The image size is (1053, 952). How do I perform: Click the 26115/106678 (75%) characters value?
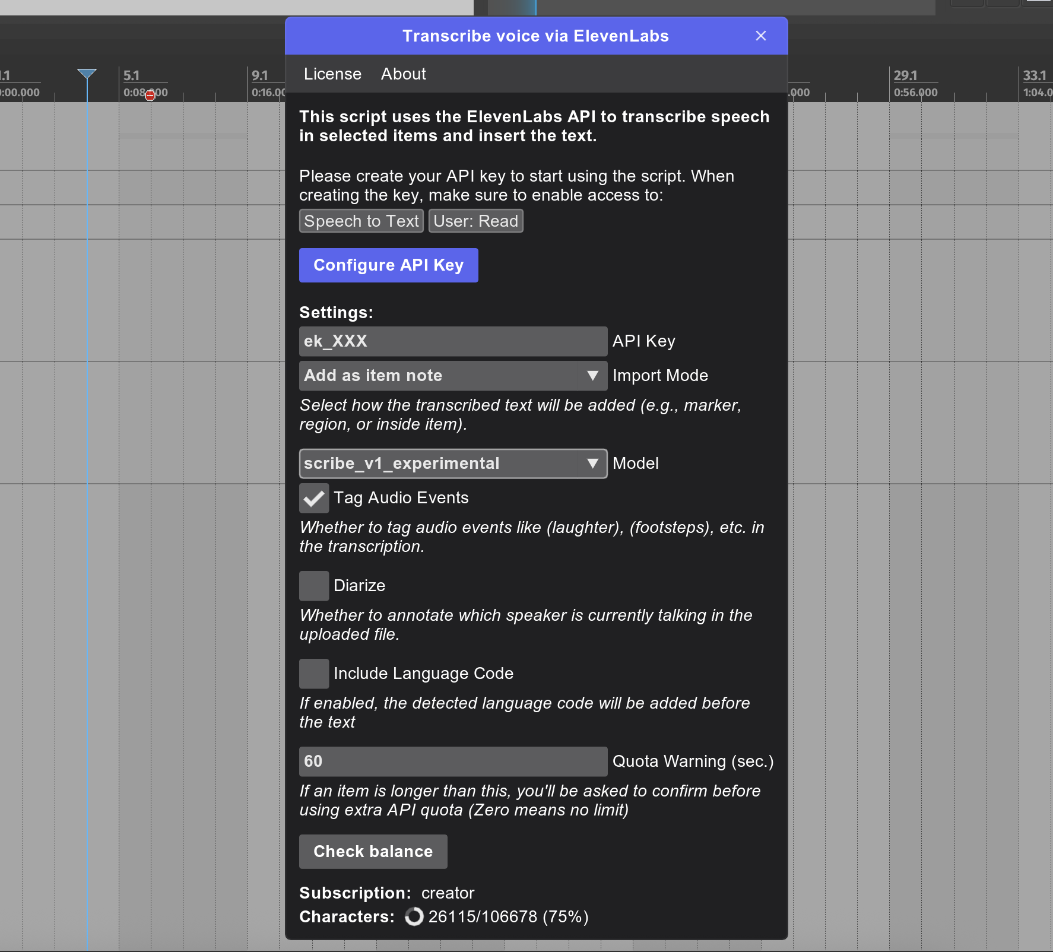point(509,917)
